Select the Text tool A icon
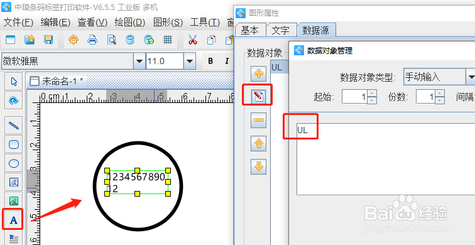Viewport: 475px width, 245px height. [x=14, y=220]
